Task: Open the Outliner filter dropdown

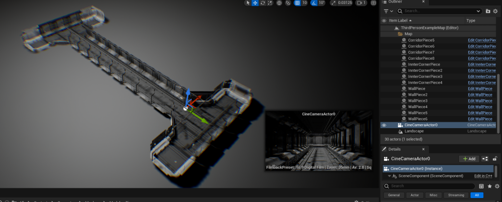Action: coord(388,11)
